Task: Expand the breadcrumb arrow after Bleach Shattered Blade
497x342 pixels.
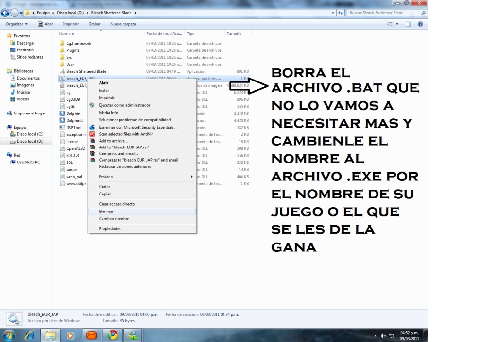Action: click(135, 13)
